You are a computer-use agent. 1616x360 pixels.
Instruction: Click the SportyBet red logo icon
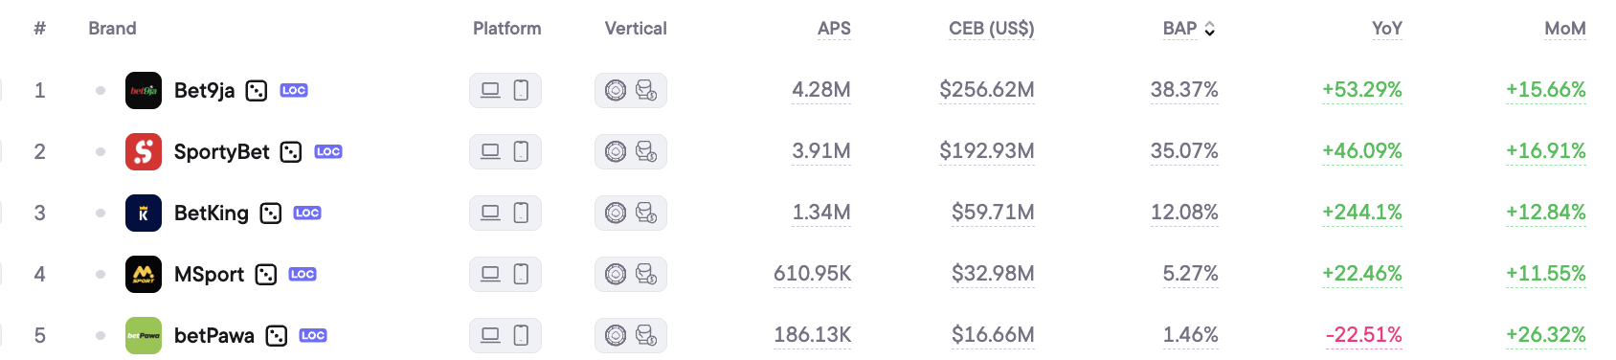tap(144, 152)
